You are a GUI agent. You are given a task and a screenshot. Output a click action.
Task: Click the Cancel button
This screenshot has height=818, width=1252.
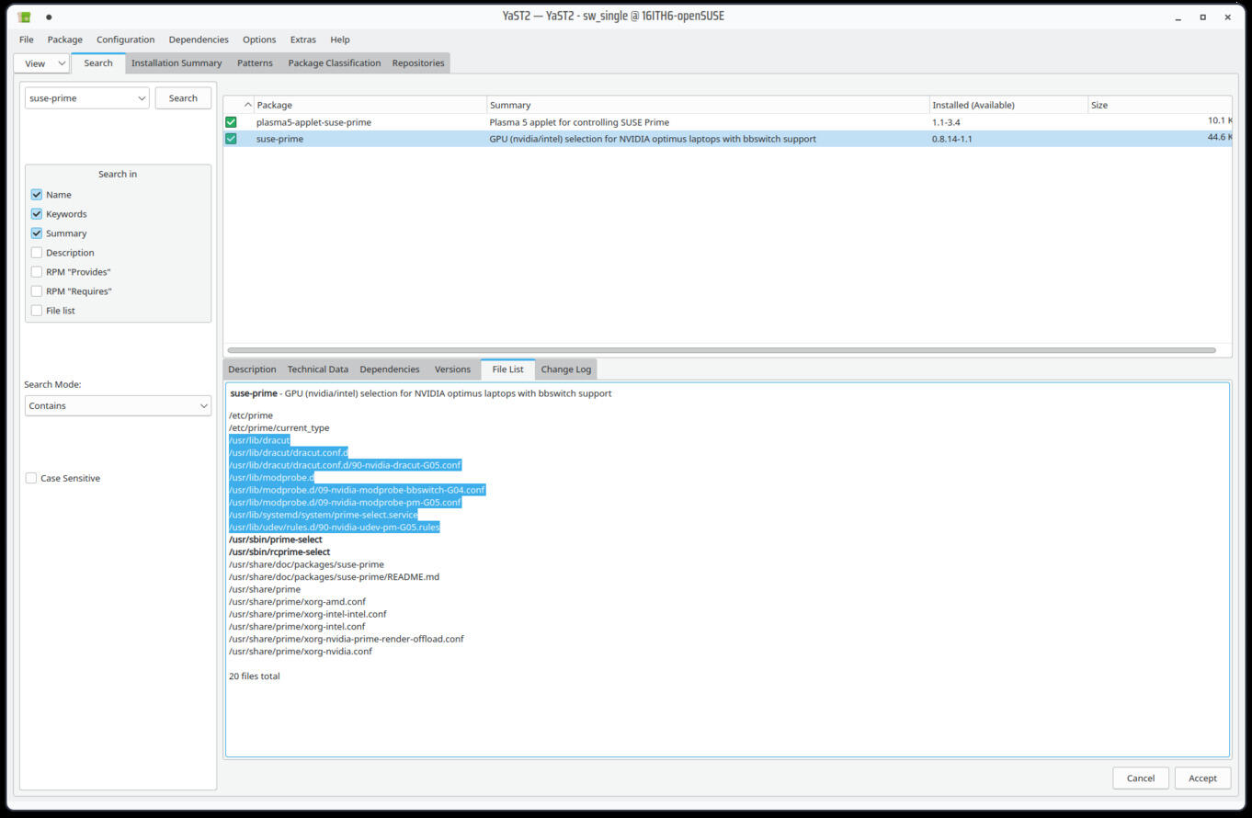click(x=1141, y=778)
